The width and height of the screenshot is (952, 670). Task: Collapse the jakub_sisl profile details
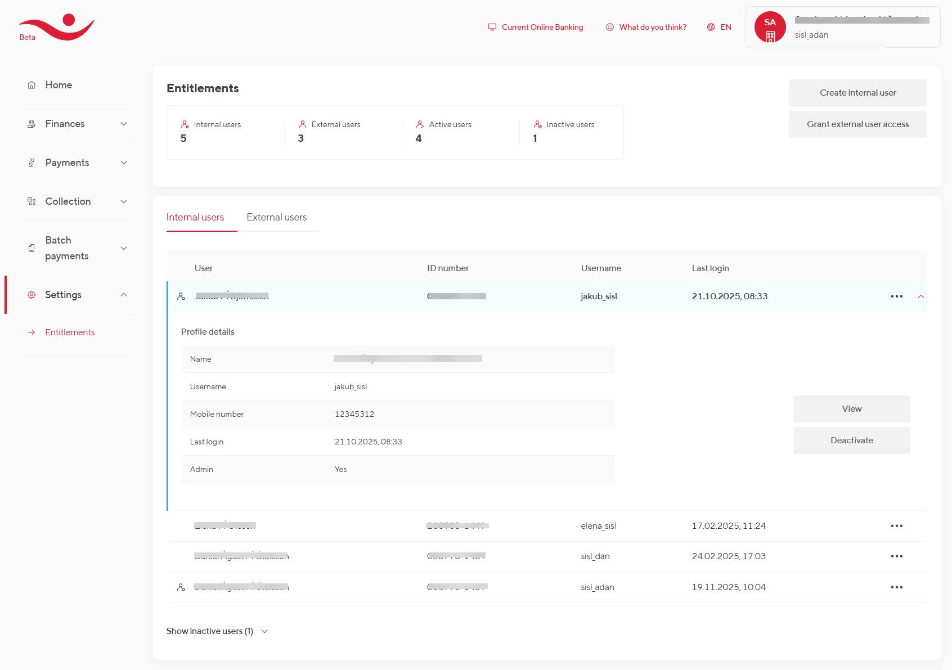[x=920, y=296]
